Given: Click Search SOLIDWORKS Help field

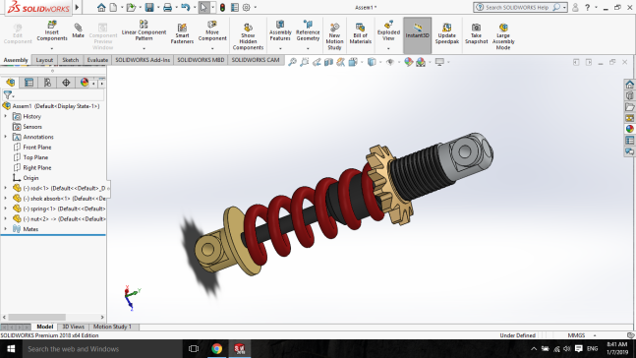Looking at the screenshot, I should tap(520, 7).
